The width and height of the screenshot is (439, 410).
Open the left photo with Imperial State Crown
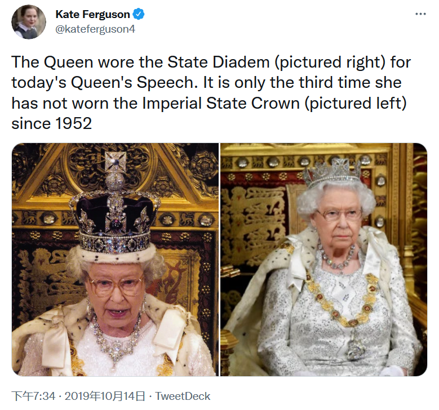pos(115,259)
